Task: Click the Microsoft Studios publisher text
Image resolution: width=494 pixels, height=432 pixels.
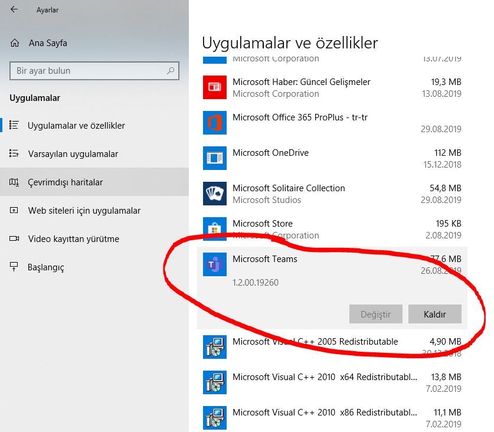Action: point(267,200)
